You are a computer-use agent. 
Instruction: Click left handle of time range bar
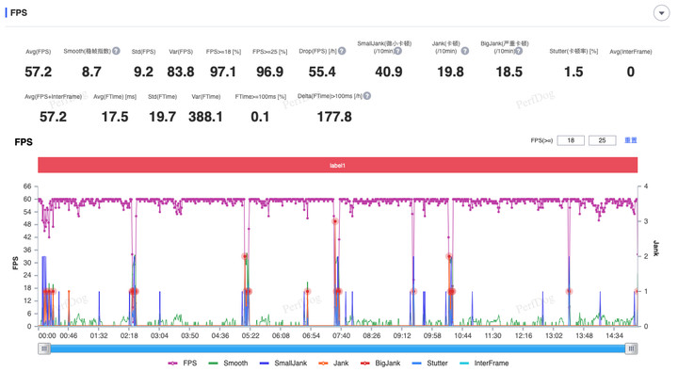click(x=44, y=348)
